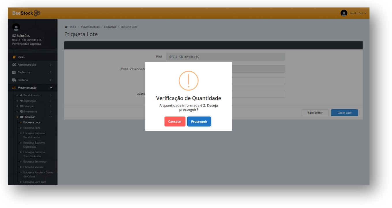Click the Inventário tag icon
Viewport: 392px width, 208px height.
(21, 112)
